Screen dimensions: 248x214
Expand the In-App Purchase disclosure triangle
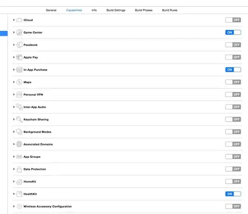[x=14, y=70]
